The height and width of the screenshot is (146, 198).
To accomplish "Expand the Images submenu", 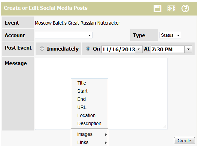I will [90, 134].
